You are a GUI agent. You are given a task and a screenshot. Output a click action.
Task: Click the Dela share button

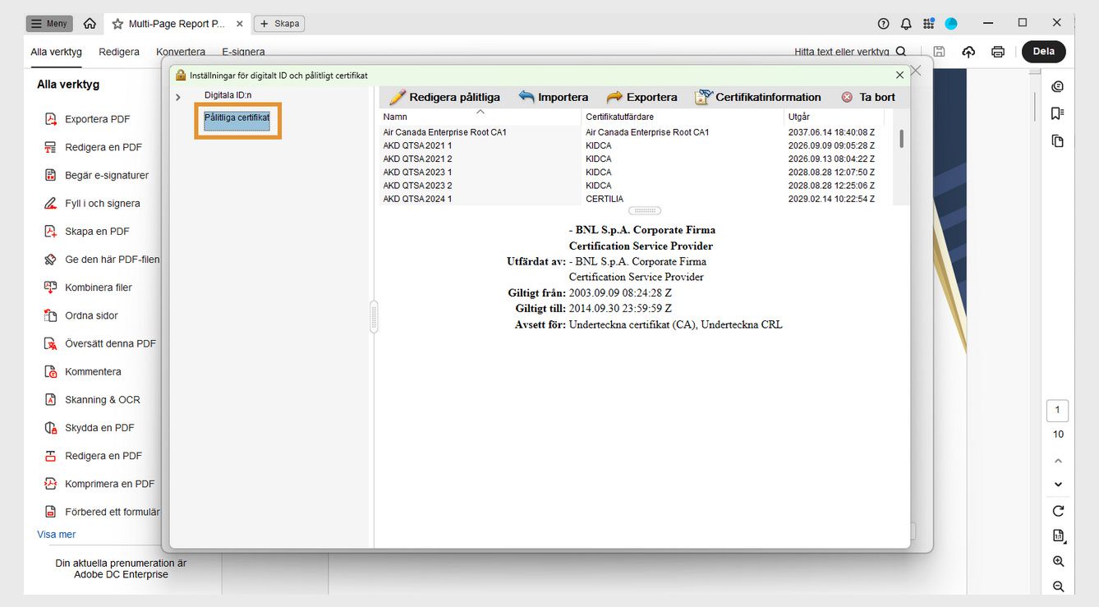click(x=1044, y=51)
